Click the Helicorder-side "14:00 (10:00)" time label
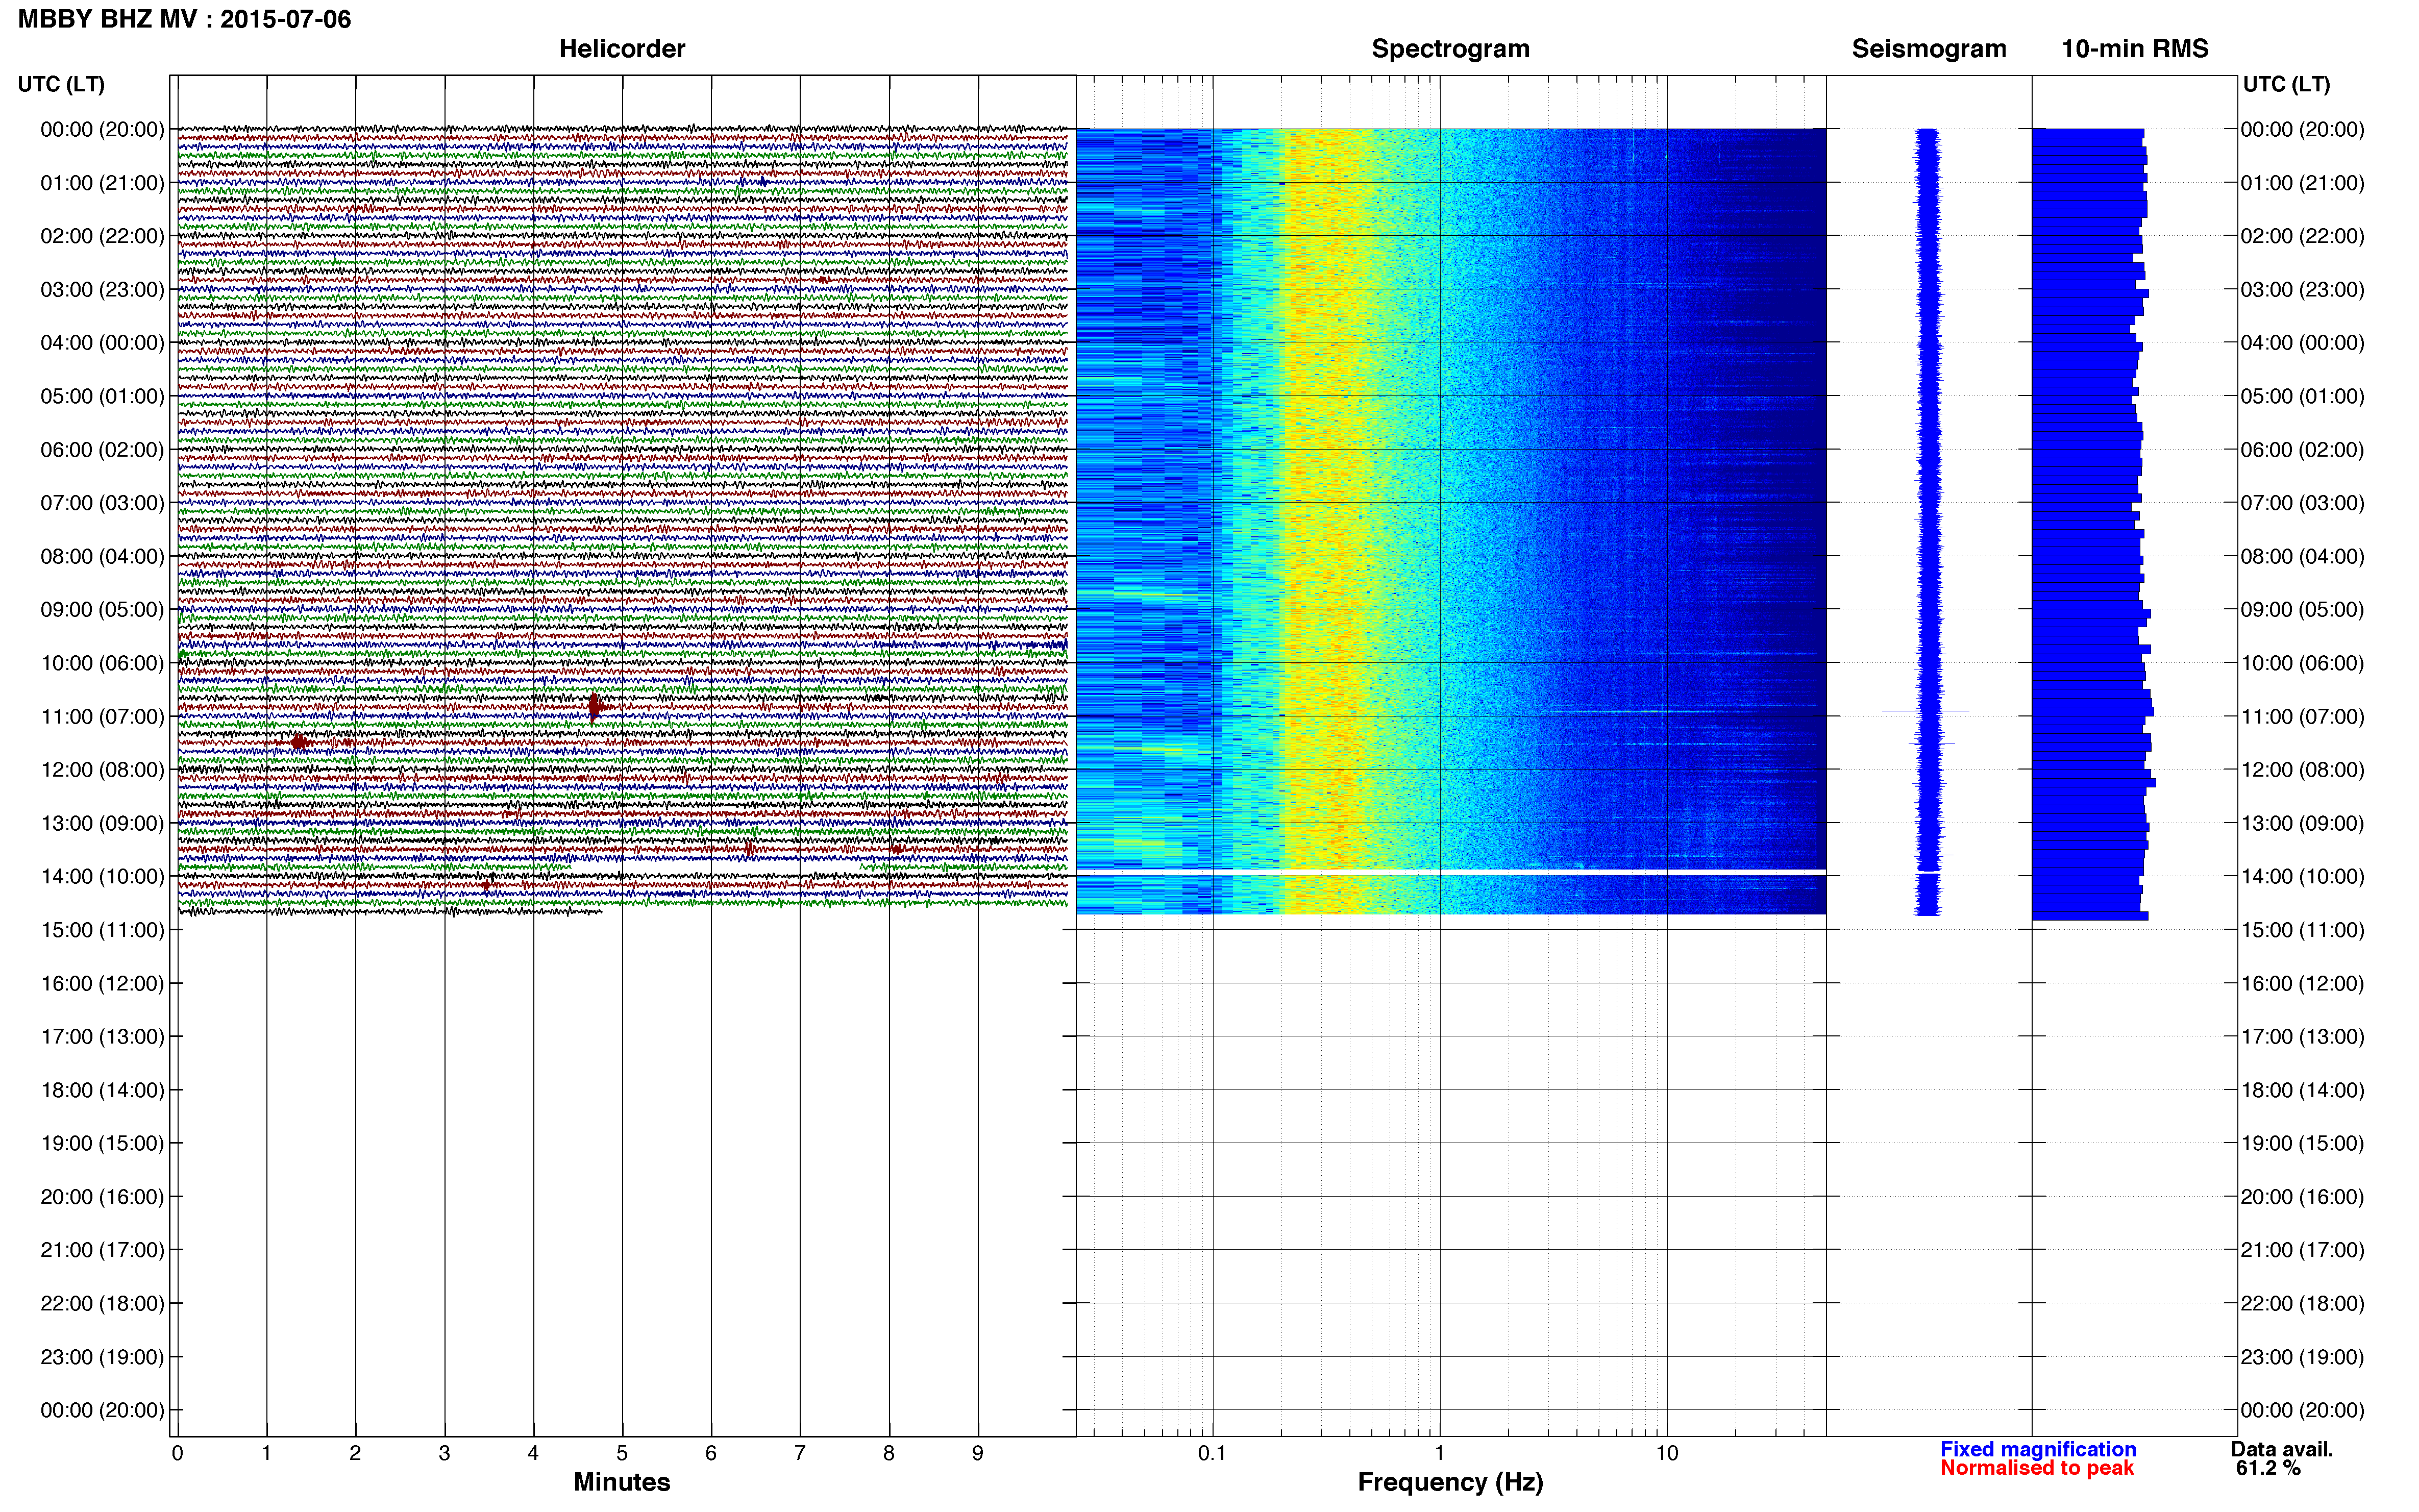The image size is (2419, 1512). (x=102, y=877)
